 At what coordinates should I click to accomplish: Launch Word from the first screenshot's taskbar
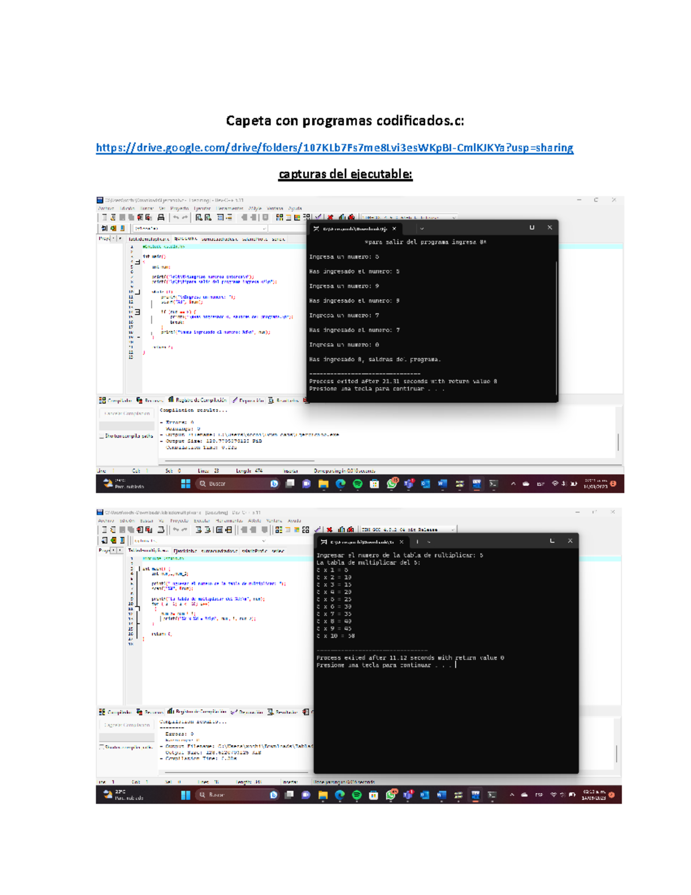pos(442,484)
